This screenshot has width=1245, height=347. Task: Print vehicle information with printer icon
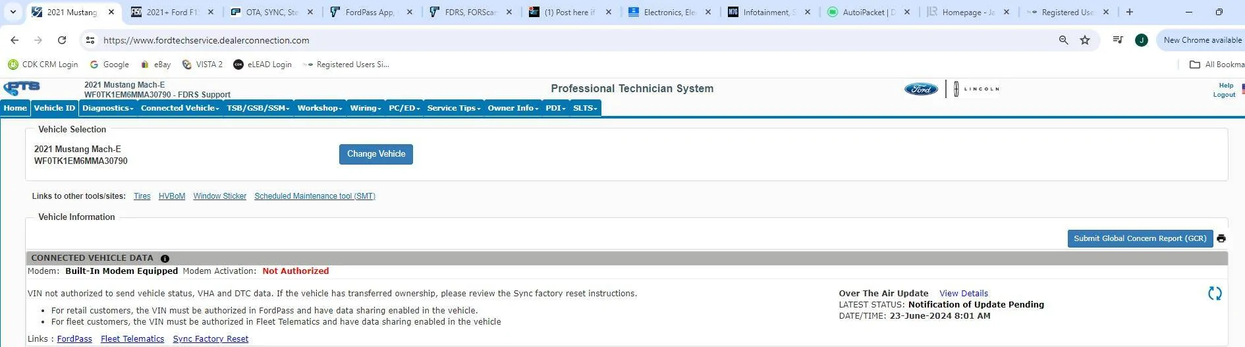pos(1221,238)
